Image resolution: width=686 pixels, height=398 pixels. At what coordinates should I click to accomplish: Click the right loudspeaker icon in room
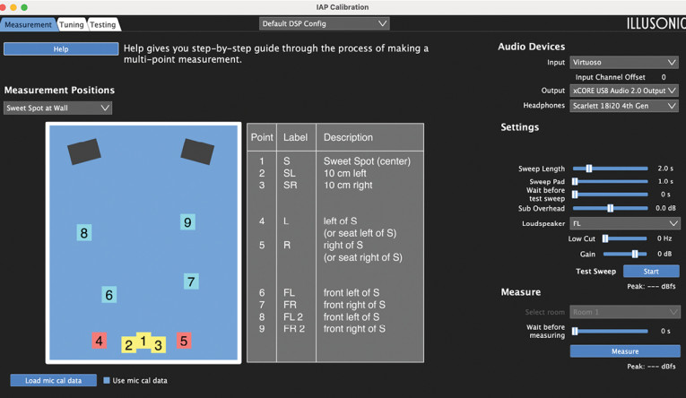pos(197,151)
